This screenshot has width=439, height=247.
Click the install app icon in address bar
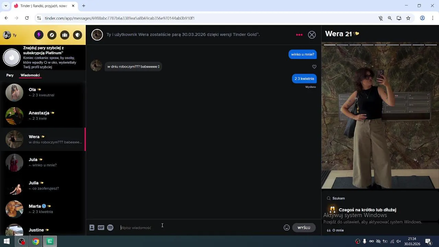399,18
